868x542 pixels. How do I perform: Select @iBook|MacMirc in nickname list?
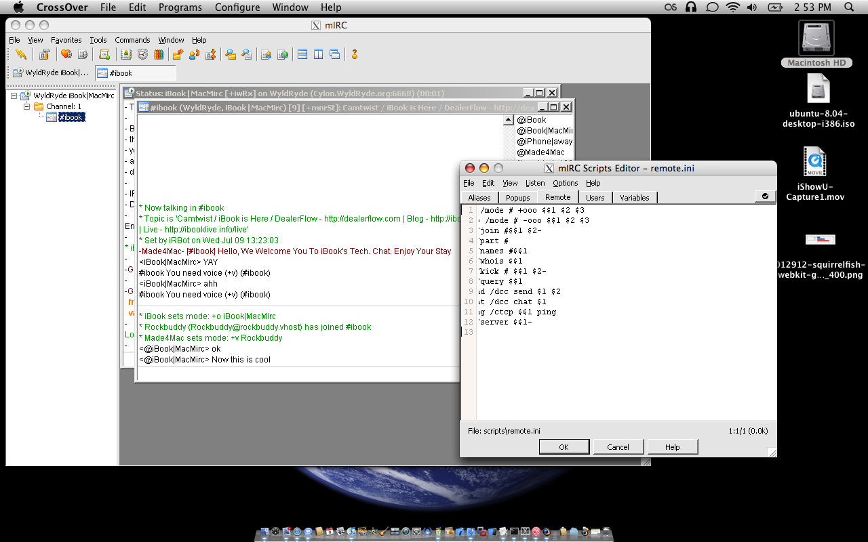(545, 131)
